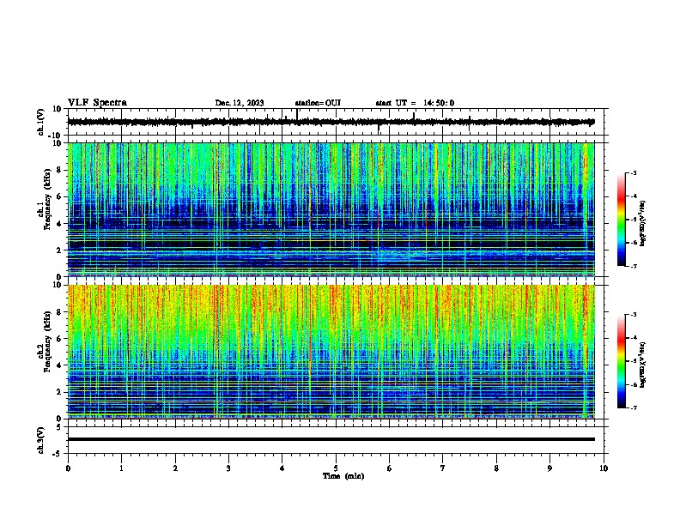Click the "5" tick on ch.3(V) axis
This screenshot has height=525, width=680.
(60, 426)
